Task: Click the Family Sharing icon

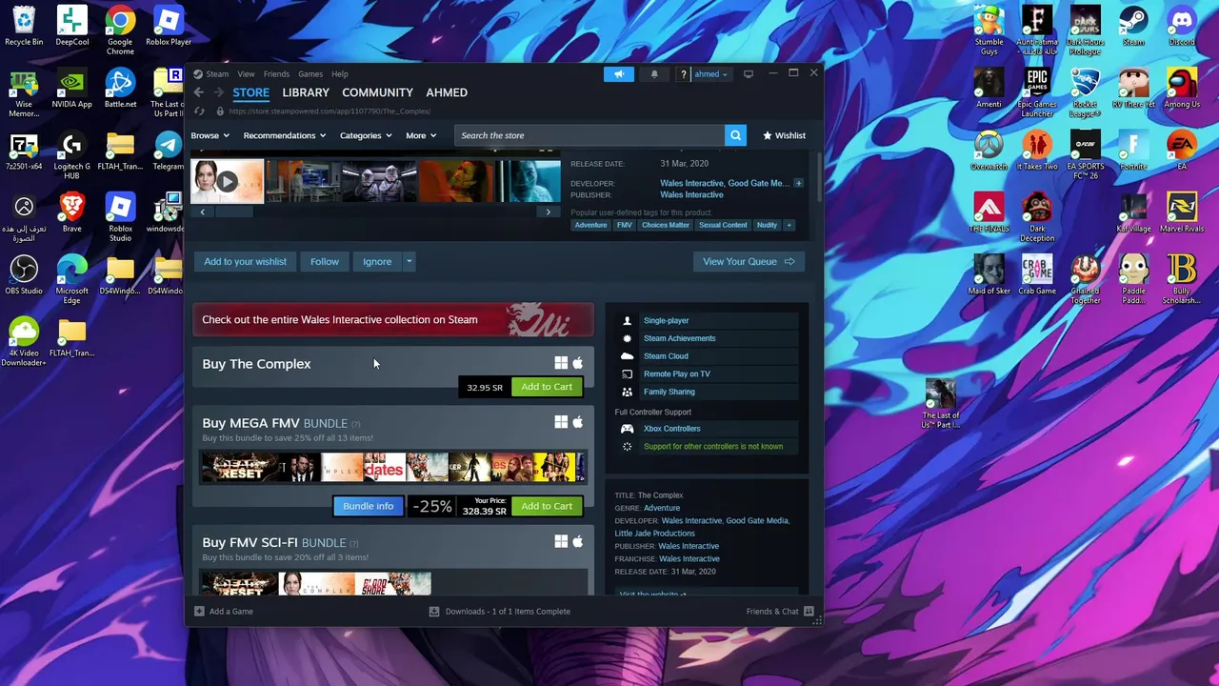Action: coord(627,392)
